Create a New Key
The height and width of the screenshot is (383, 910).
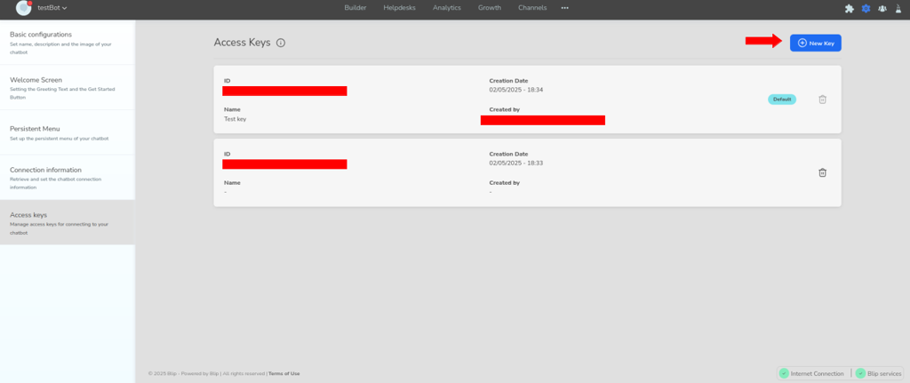coord(815,43)
